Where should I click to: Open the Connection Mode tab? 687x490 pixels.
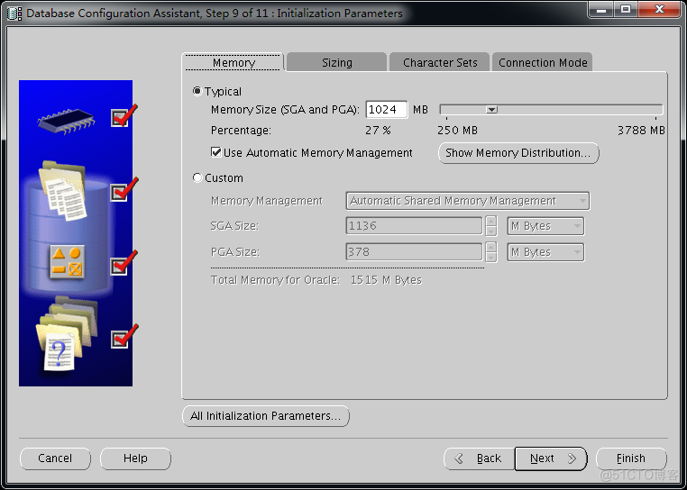(x=543, y=63)
